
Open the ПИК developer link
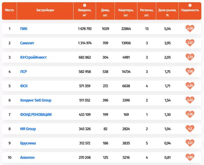click(24, 29)
